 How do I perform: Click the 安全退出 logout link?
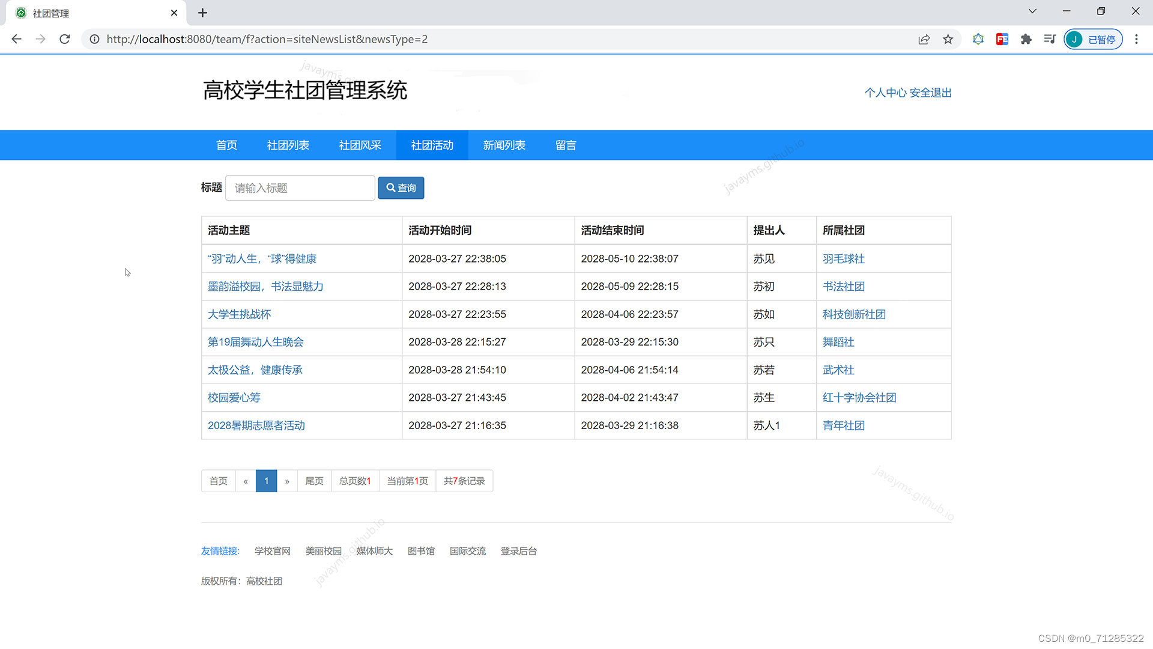click(930, 93)
